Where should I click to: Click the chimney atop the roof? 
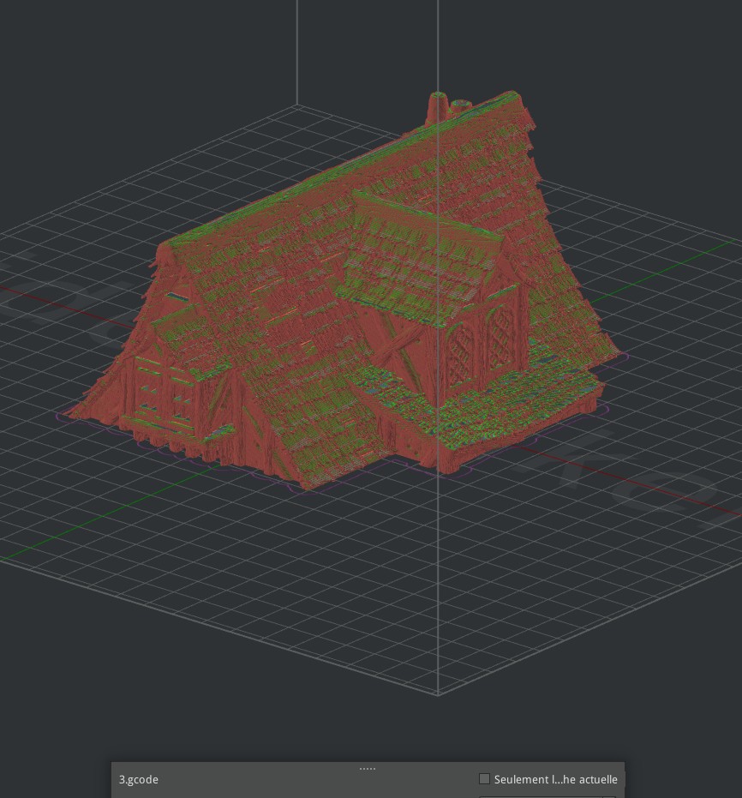437,103
